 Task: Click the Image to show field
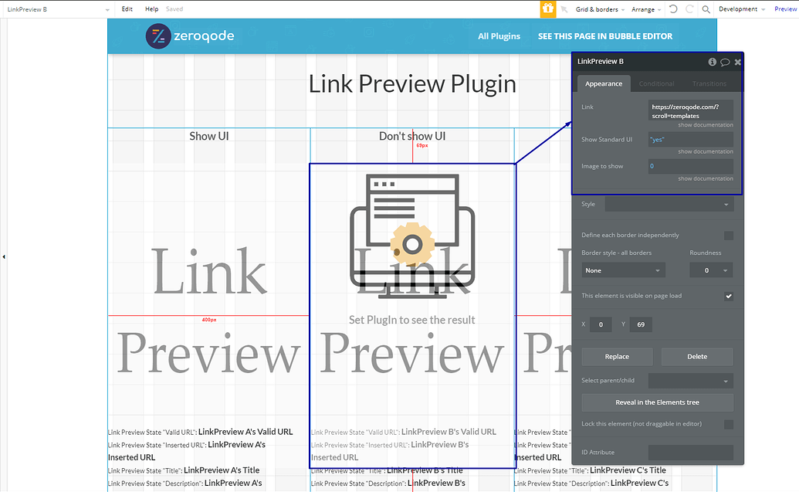tap(690, 166)
